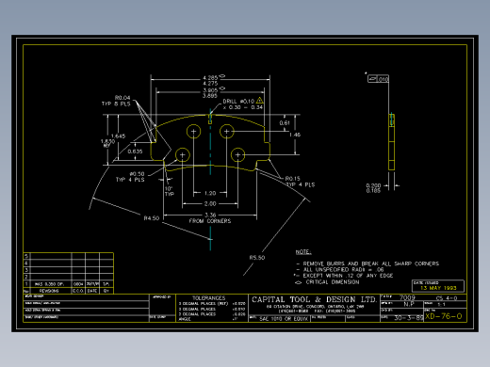
Task: Click the CAPITAL TOOL & DESIGN LTD. title
Action: (x=314, y=299)
